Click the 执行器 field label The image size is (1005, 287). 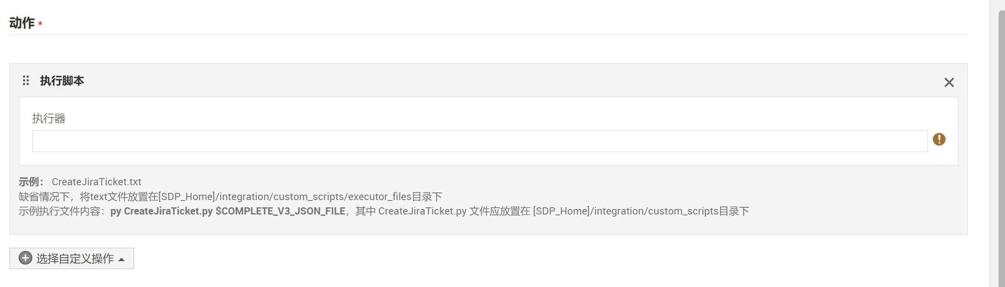tap(49, 119)
